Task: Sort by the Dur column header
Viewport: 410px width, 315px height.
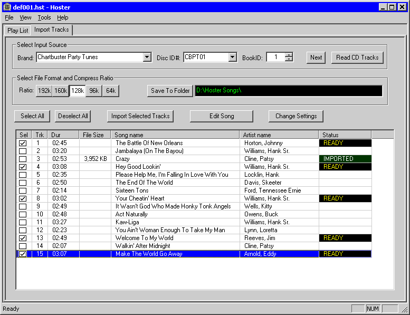Action: (63, 135)
